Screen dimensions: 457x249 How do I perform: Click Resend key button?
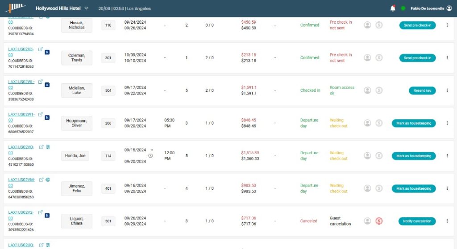click(x=422, y=90)
